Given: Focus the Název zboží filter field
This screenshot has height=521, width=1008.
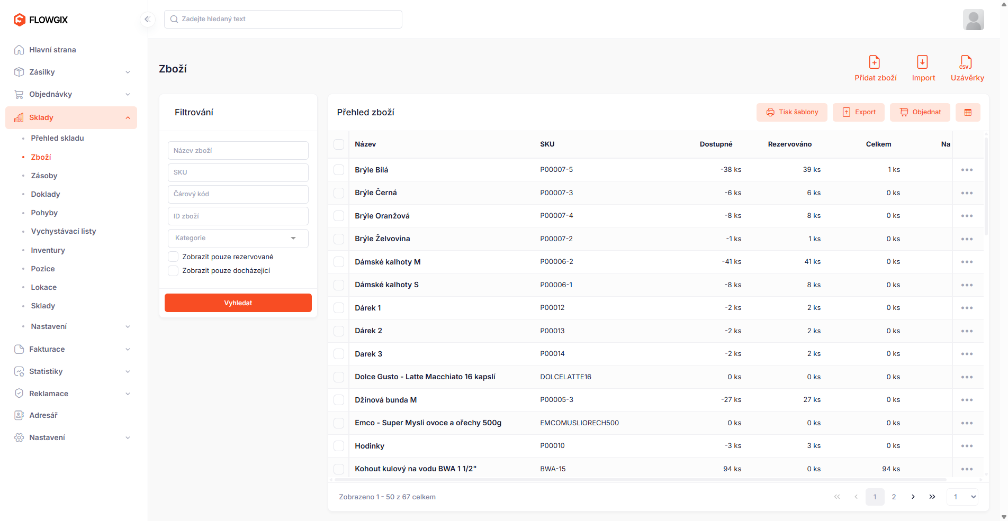Looking at the screenshot, I should 238,151.
